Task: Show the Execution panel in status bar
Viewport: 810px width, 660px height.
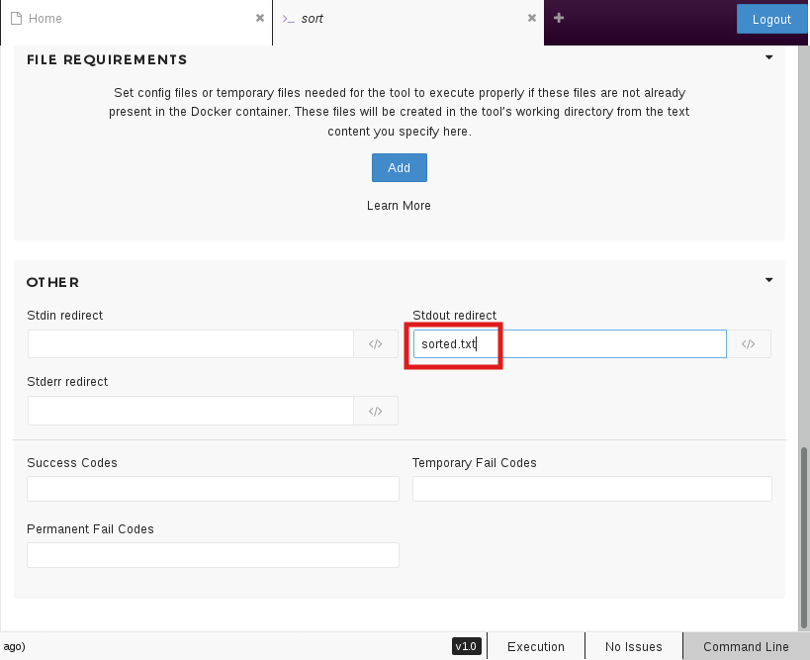Action: [535, 647]
